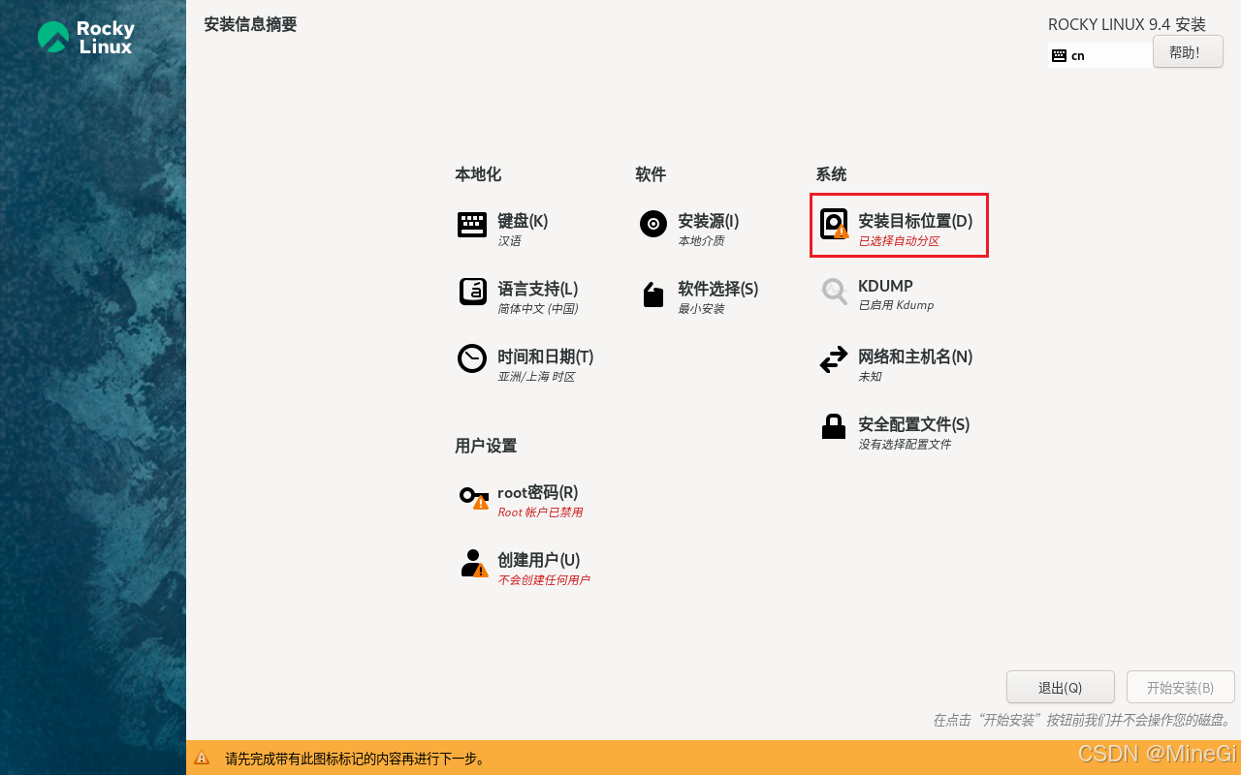This screenshot has width=1241, height=775.
Task: Click the 系统 section heading
Action: click(x=831, y=174)
